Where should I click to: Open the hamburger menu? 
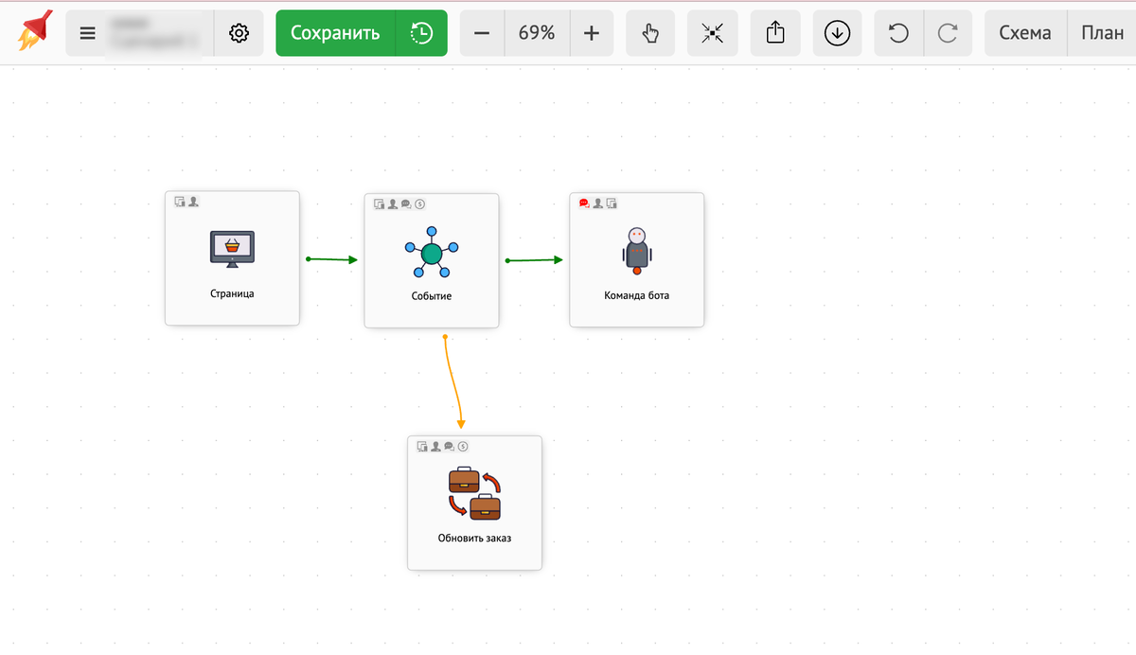click(87, 33)
